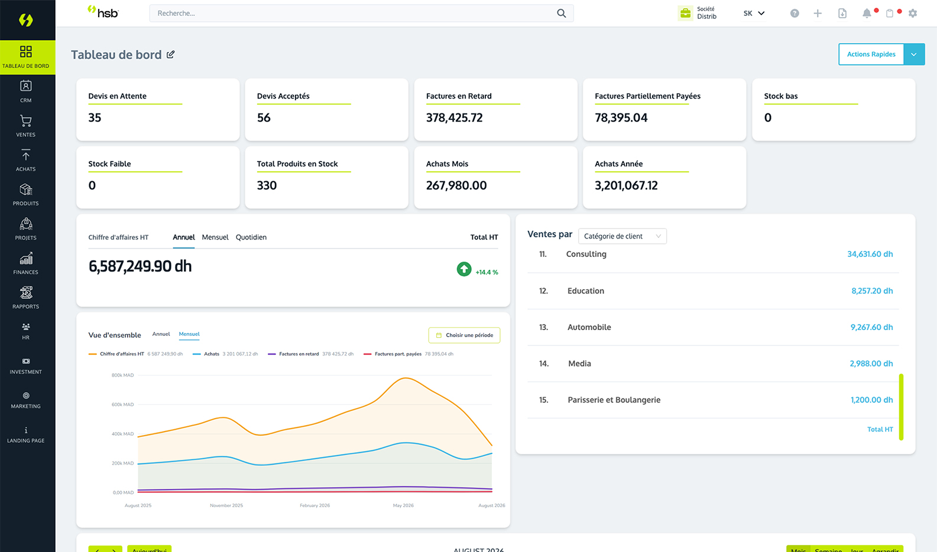Screen dimensions: 937x552
Task: Select the Quotidien revenue tab
Action: pyautogui.click(x=251, y=237)
